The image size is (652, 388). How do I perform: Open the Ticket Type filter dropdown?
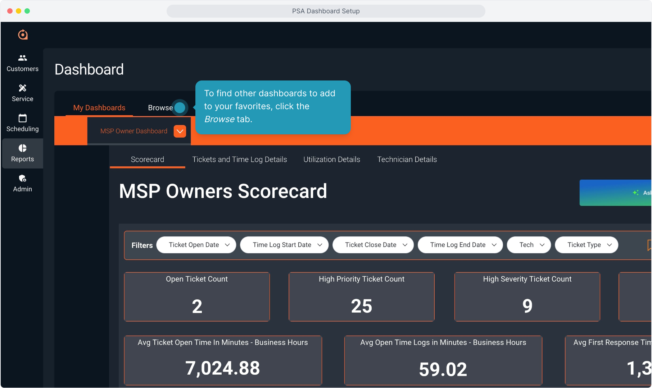pos(586,245)
